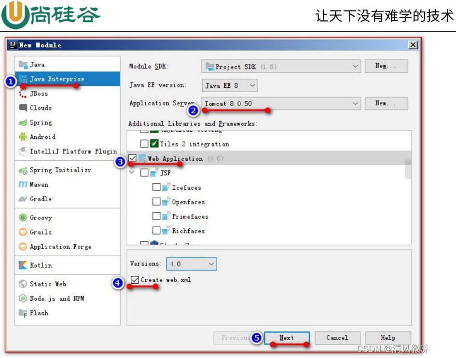Click the Help button

388,338
